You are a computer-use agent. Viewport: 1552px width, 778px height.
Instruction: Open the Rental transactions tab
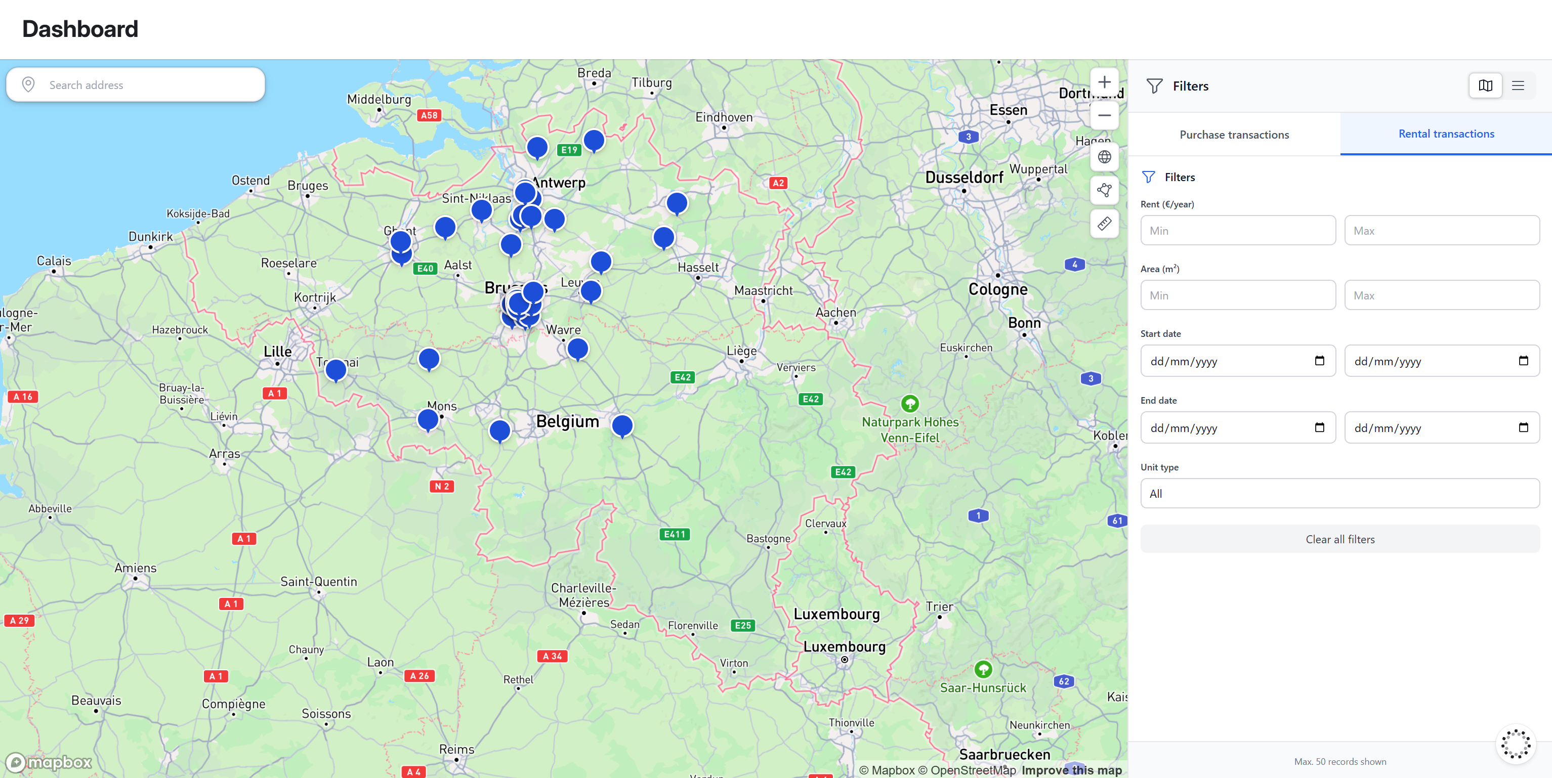pos(1446,134)
